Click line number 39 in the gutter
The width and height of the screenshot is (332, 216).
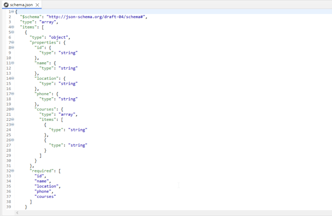click(8, 207)
